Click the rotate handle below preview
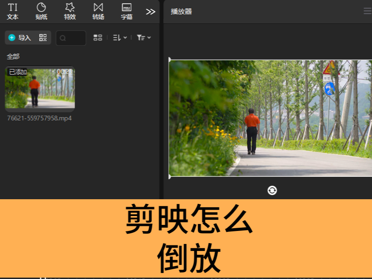Screen dimensions: 372x279 (272, 190)
